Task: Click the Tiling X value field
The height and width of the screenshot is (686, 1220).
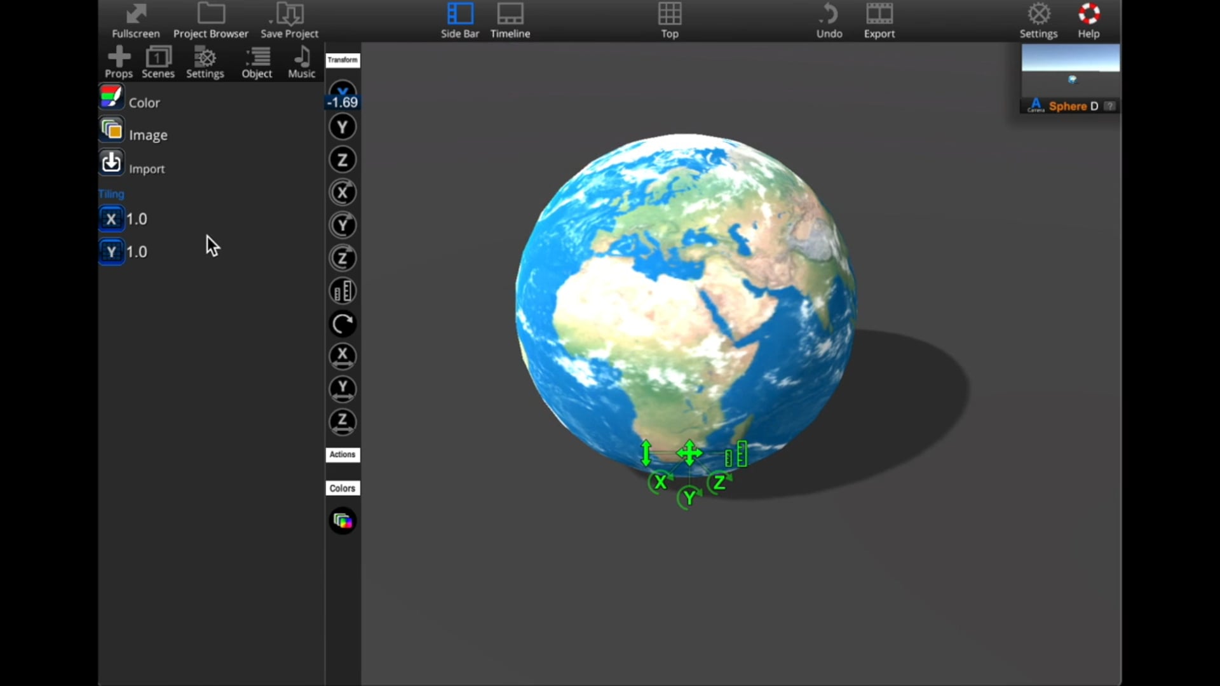Action: pos(137,219)
